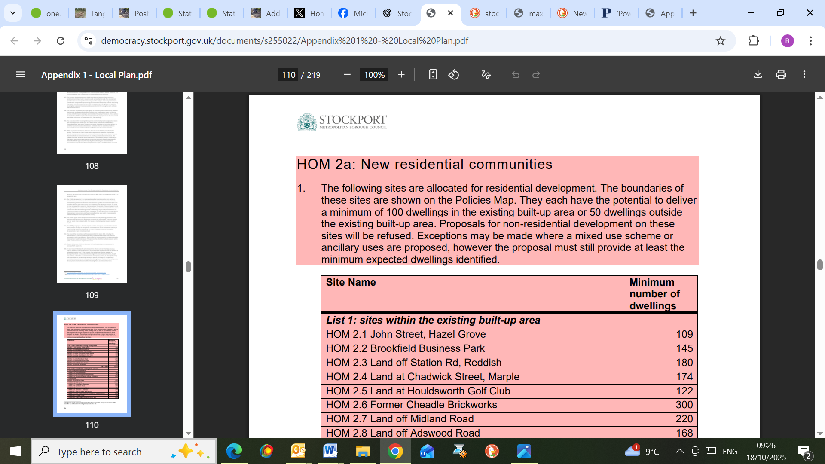Toggle the PDF sidebar menu icon
The image size is (825, 464).
(21, 75)
